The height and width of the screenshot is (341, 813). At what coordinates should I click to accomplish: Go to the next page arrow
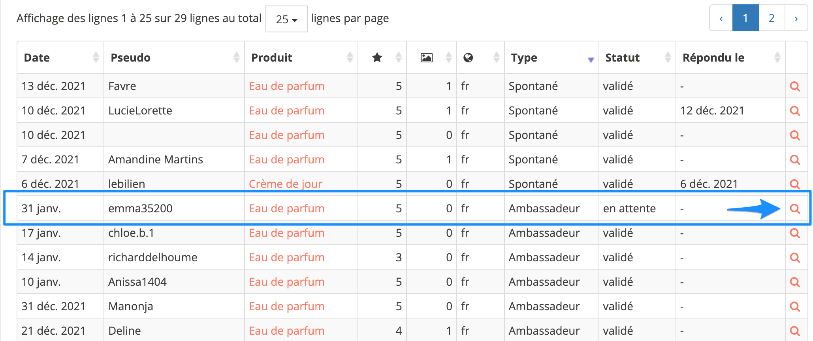coord(796,18)
